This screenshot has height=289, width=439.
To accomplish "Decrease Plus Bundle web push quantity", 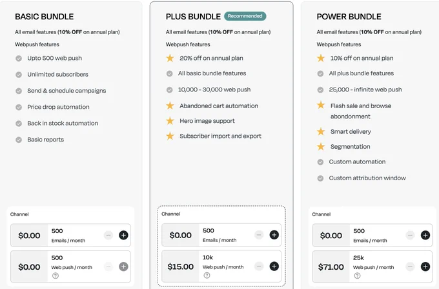I will point(259,266).
